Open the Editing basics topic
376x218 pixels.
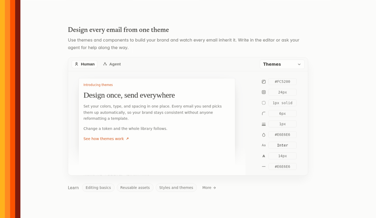pyautogui.click(x=98, y=188)
